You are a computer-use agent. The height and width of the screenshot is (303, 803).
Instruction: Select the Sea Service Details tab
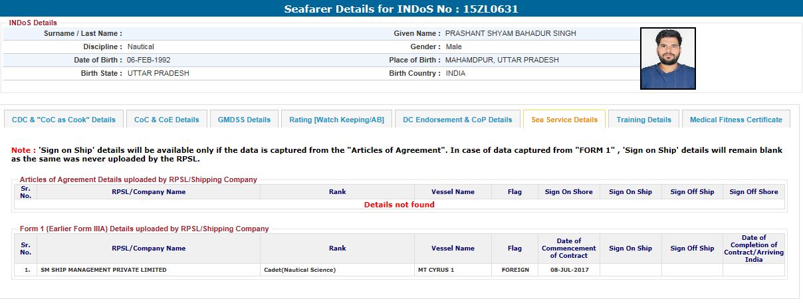[x=564, y=120]
